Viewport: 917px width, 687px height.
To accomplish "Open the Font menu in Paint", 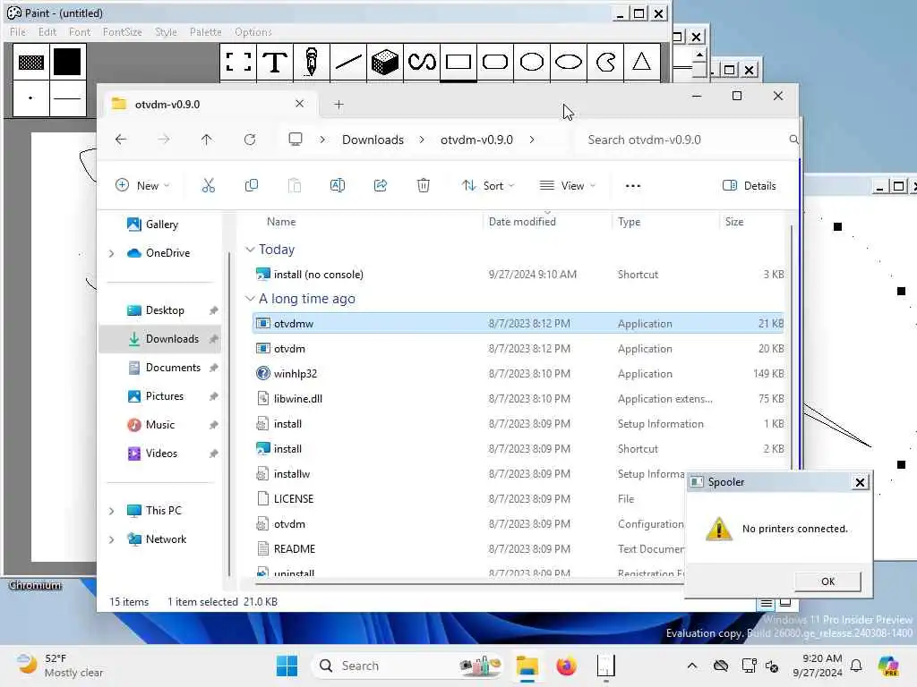I will (x=80, y=32).
